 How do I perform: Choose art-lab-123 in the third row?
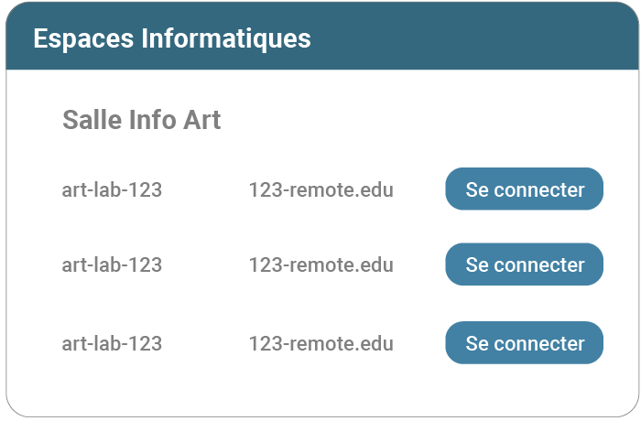(x=112, y=344)
